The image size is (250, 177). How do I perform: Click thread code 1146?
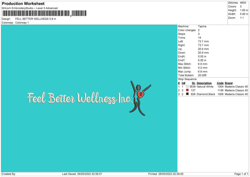(x=220, y=91)
